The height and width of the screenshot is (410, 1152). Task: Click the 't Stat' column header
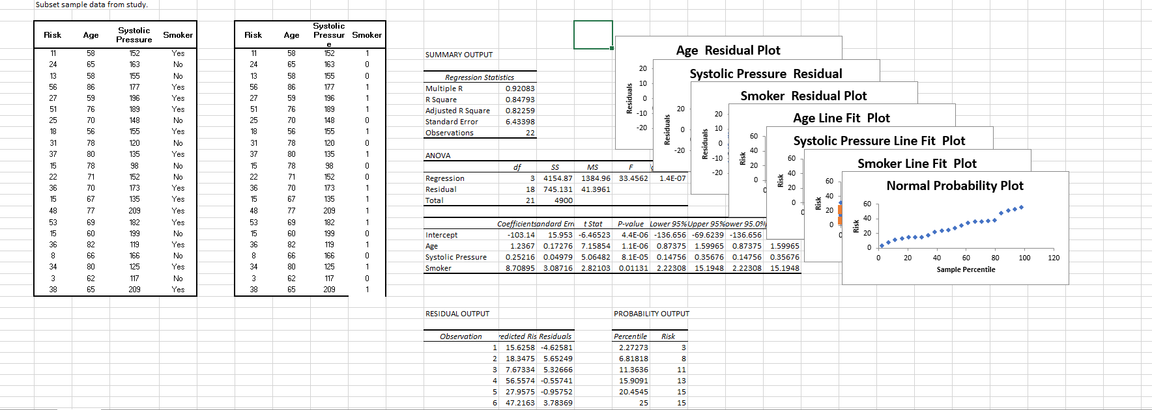pos(593,224)
